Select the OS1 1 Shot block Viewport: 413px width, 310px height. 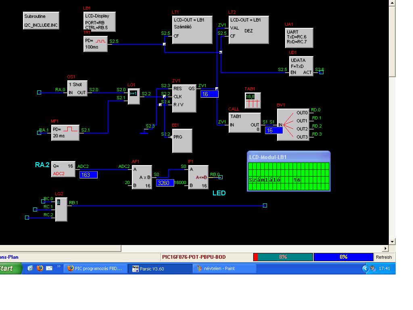[77, 88]
